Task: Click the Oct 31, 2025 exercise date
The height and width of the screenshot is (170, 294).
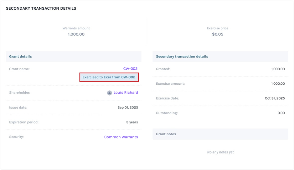Action: coord(275,98)
